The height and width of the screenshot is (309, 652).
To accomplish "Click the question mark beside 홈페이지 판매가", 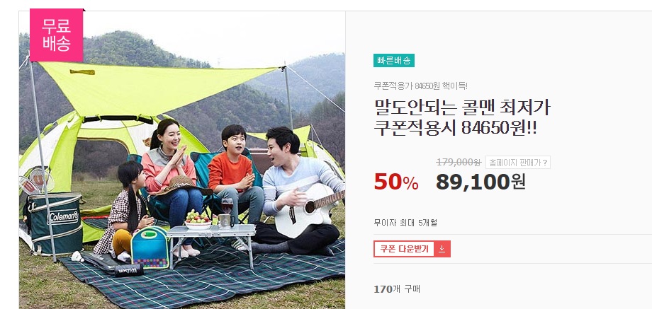I will click(545, 163).
